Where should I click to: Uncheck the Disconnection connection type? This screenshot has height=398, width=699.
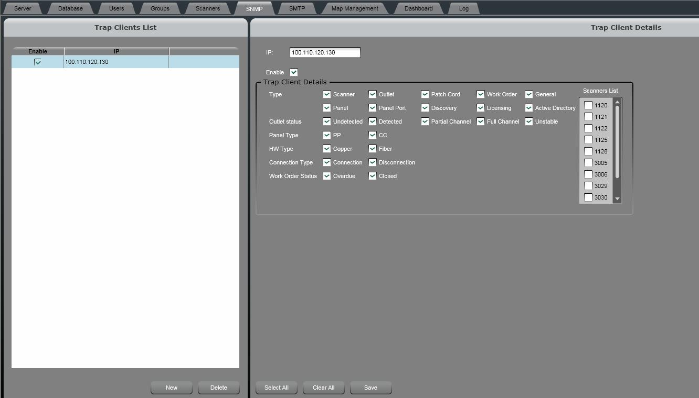373,162
